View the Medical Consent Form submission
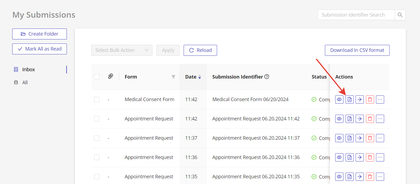420x184 pixels. click(x=339, y=99)
